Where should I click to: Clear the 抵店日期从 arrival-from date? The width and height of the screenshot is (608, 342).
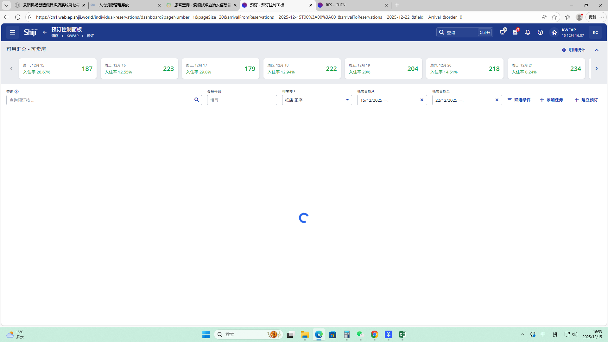click(422, 100)
